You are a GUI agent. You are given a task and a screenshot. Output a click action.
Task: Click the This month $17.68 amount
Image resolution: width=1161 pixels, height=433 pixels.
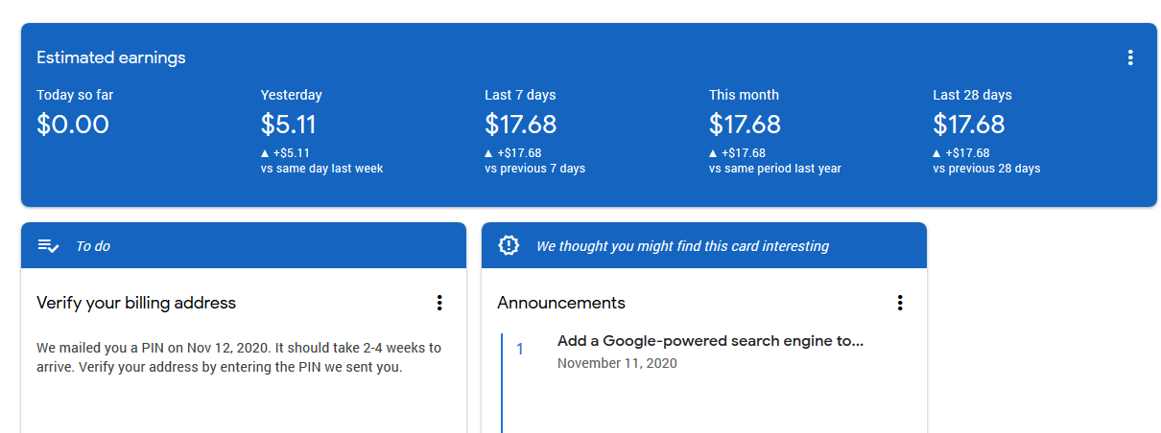[x=745, y=125]
